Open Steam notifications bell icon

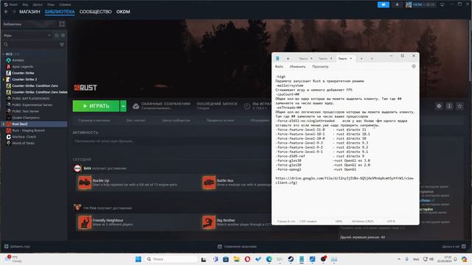397,4
